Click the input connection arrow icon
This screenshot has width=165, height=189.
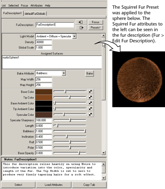point(81,22)
